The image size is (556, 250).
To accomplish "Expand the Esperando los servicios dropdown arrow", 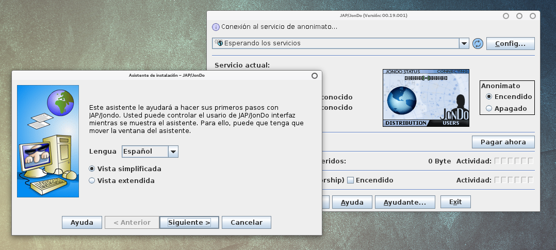I will pyautogui.click(x=464, y=44).
